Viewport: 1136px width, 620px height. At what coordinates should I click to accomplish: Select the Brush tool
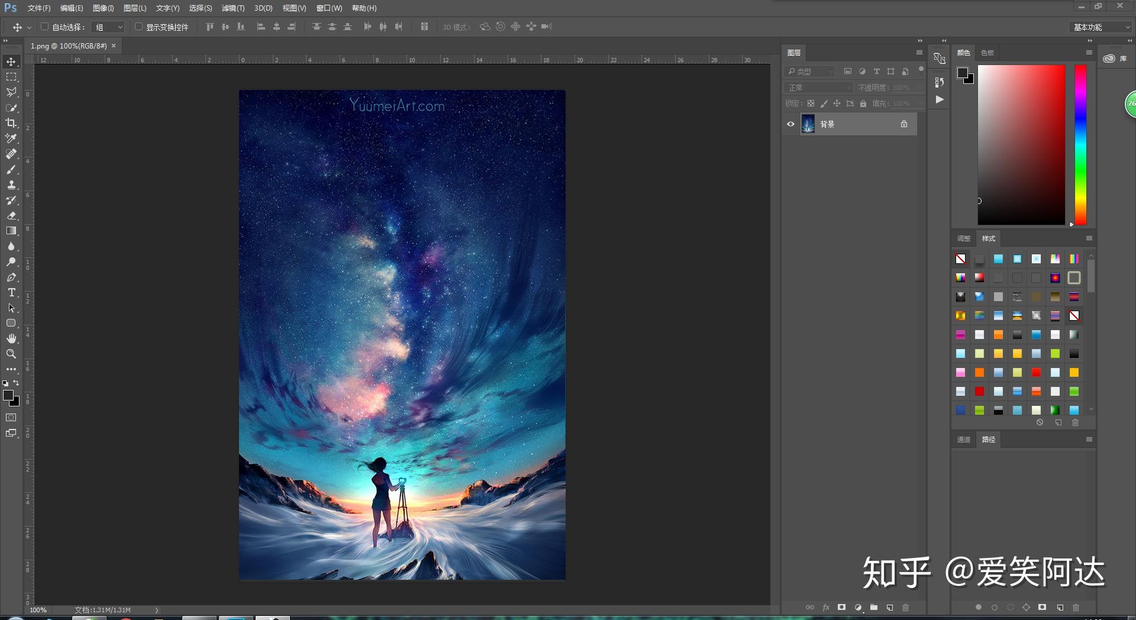point(11,169)
